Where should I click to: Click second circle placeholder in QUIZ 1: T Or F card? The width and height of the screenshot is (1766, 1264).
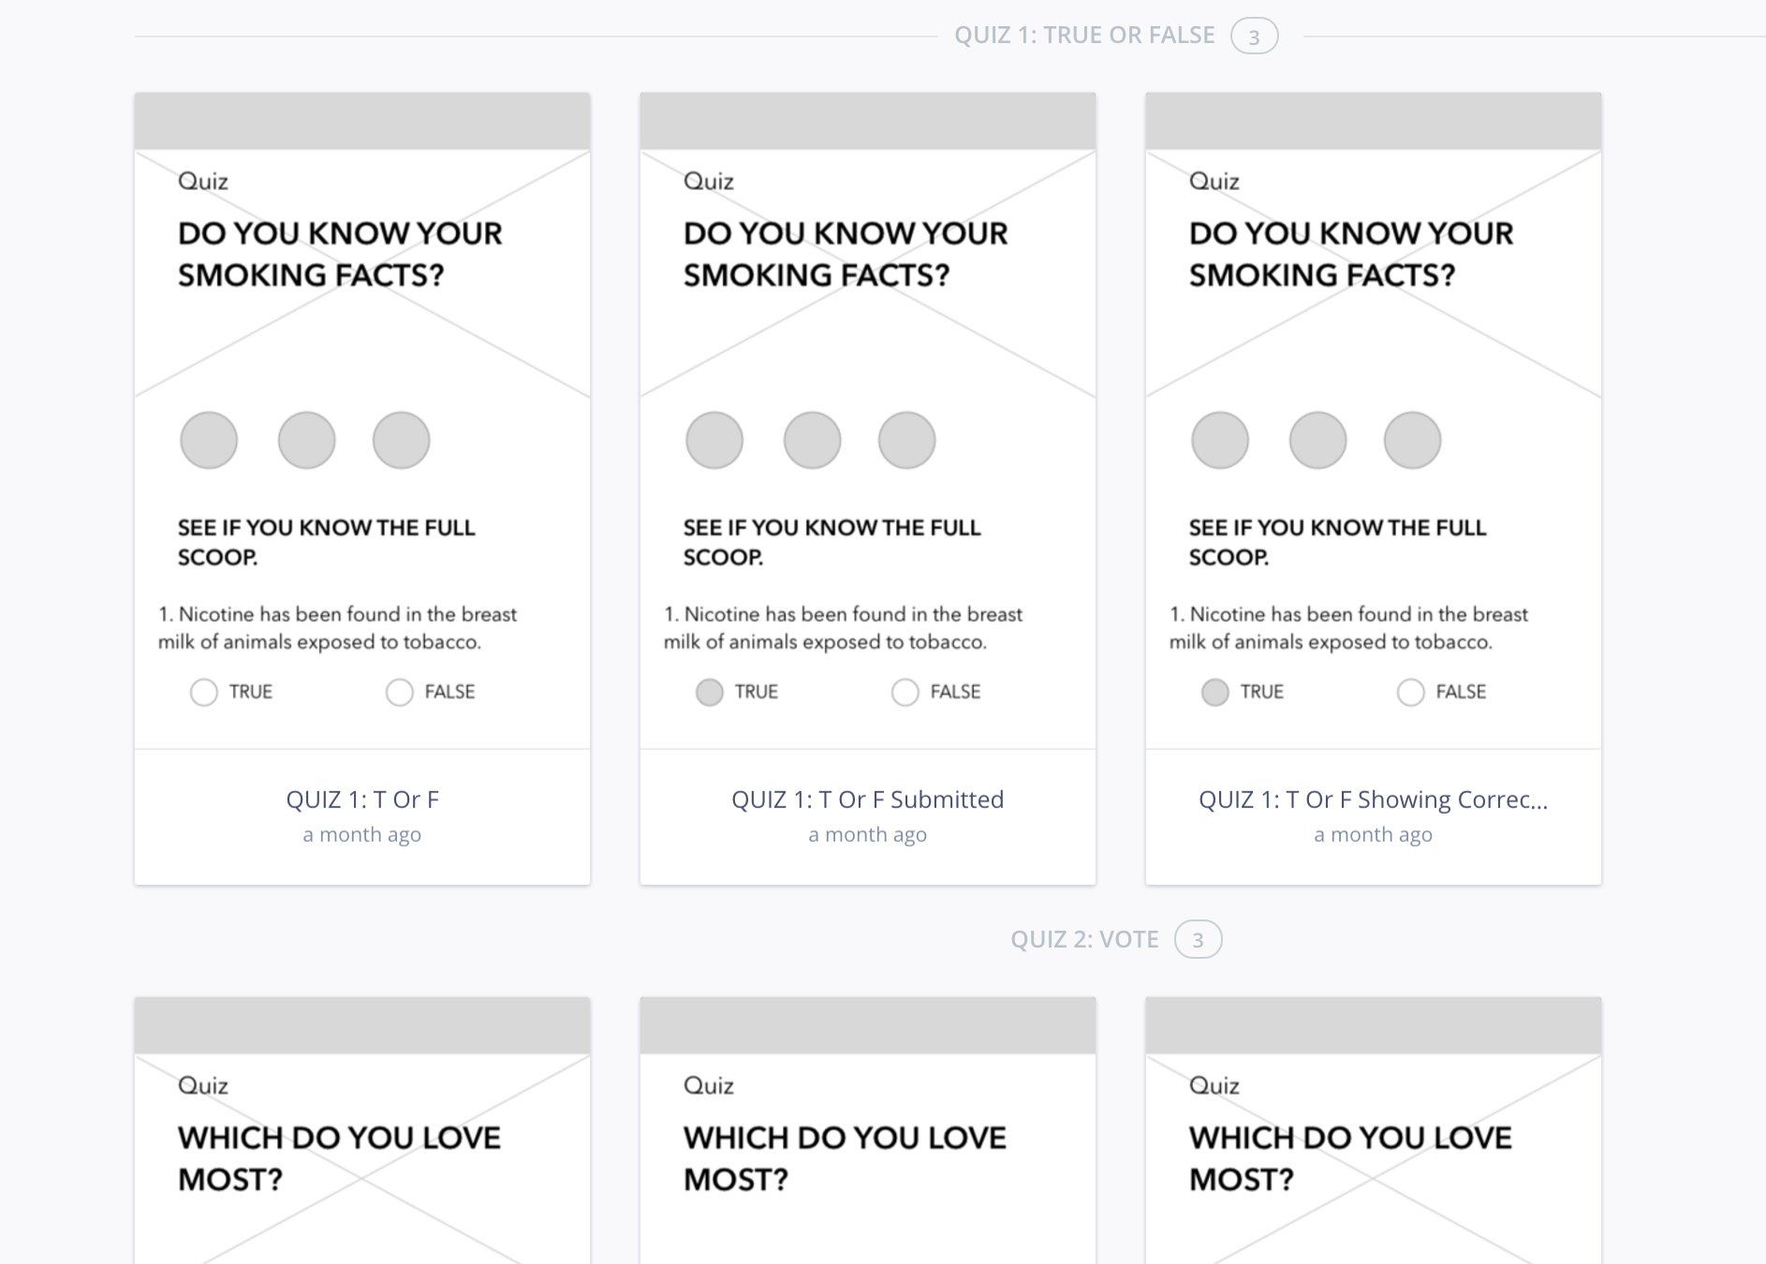point(306,440)
